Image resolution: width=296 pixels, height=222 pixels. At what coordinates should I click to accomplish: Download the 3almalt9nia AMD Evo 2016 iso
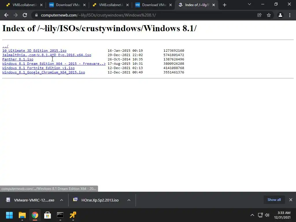tap(47, 55)
